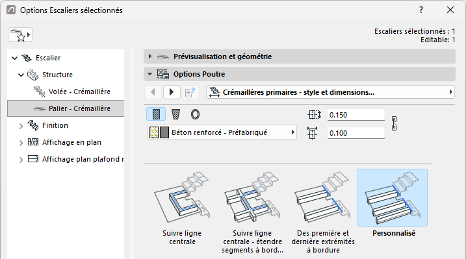Viewport: 466px width, 259px height.
Task: Edit the beam width field 0.100
Action: (356, 133)
